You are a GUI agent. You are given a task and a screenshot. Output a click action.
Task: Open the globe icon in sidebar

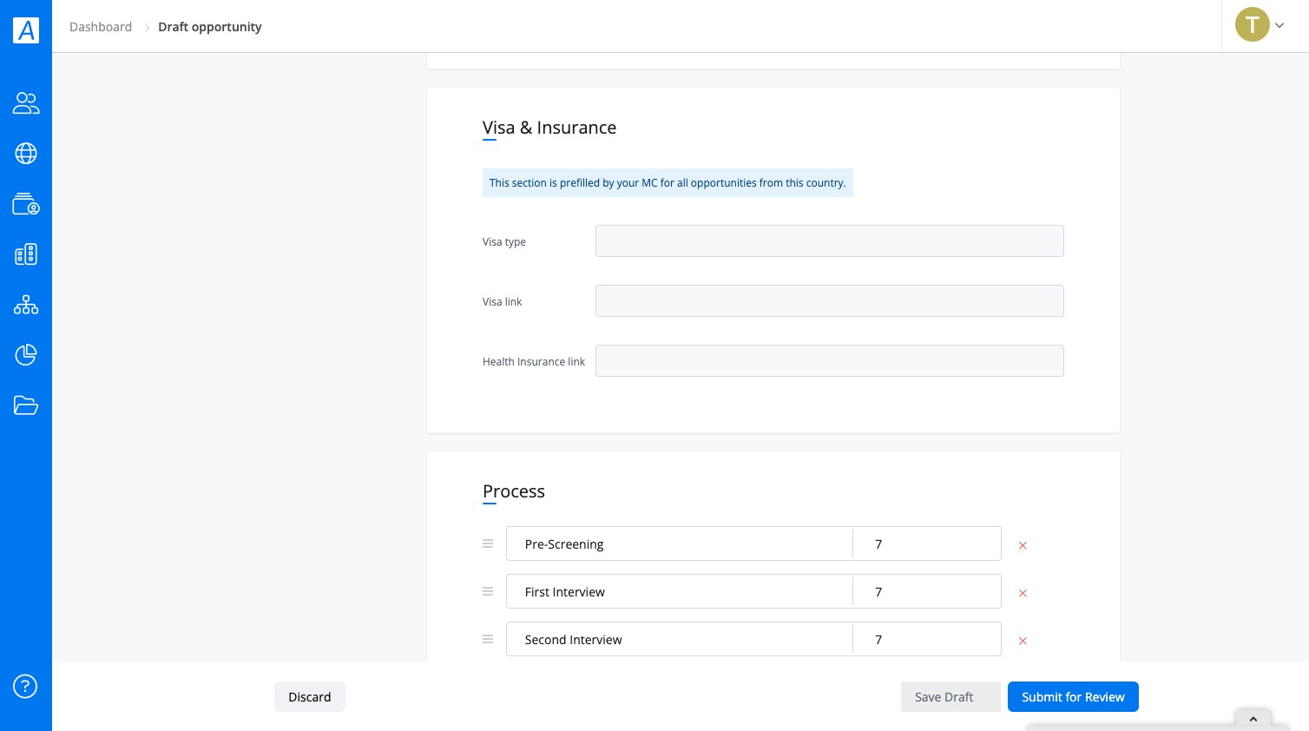click(x=26, y=154)
